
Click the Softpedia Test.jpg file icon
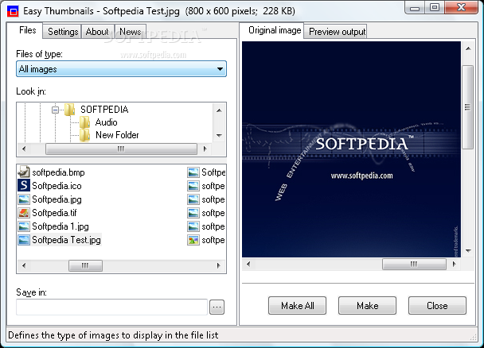24,240
